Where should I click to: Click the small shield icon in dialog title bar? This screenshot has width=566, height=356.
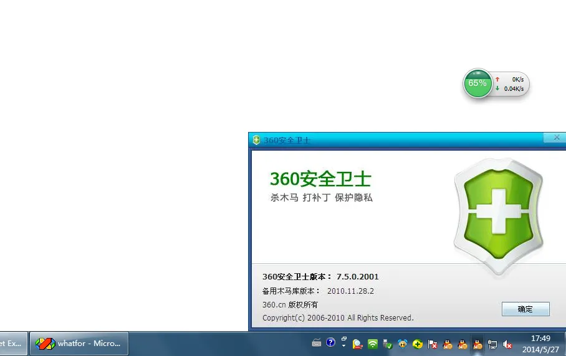(256, 140)
